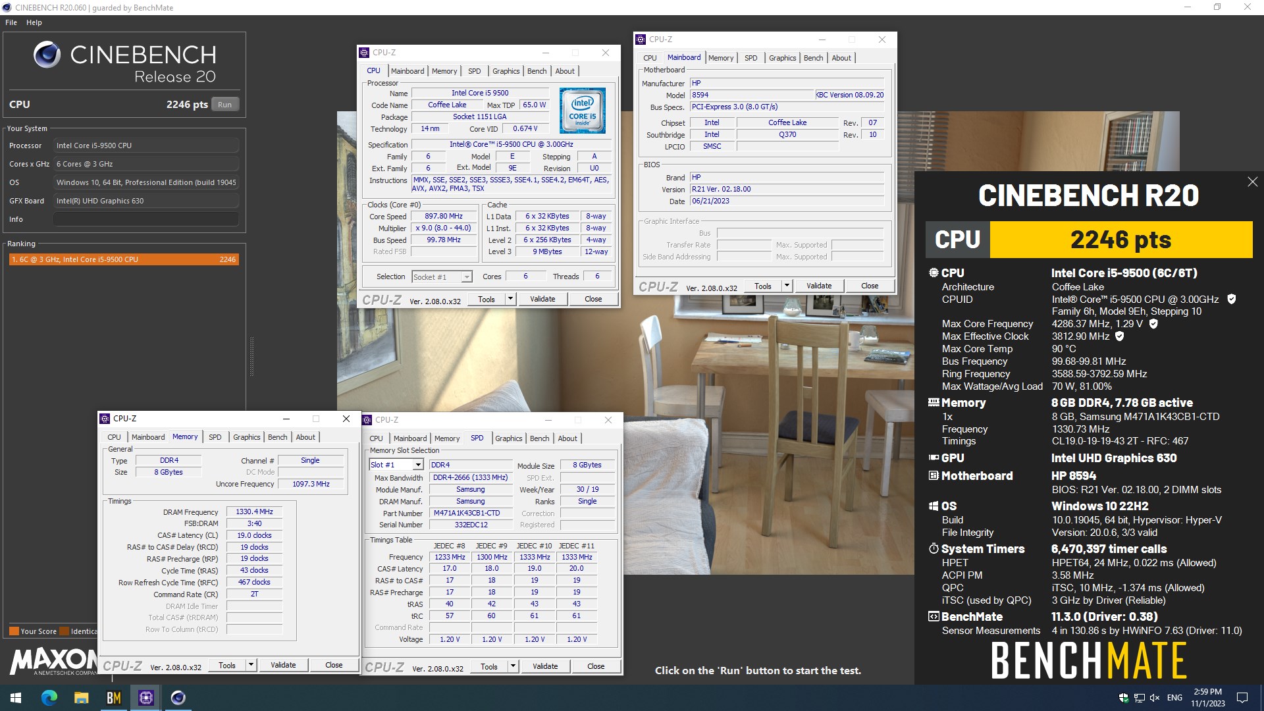Click the BenchMate section icon near version 11.3.0
The width and height of the screenshot is (1264, 711).
coord(934,616)
